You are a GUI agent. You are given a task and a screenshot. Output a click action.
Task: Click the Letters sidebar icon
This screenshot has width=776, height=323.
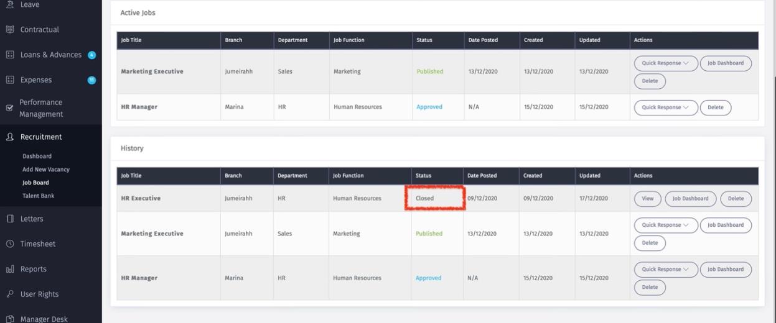point(10,219)
